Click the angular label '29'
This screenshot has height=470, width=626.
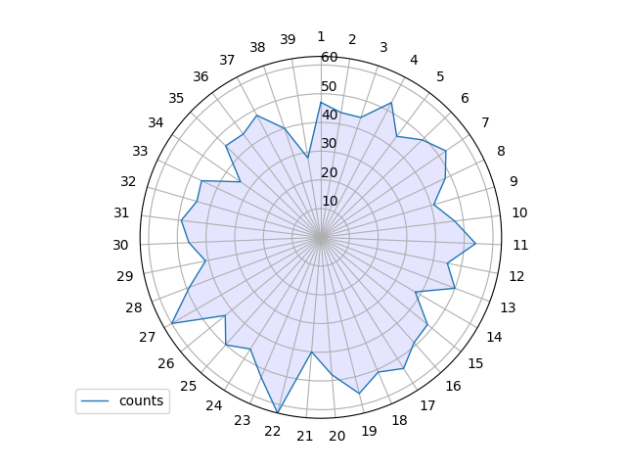[x=125, y=276]
